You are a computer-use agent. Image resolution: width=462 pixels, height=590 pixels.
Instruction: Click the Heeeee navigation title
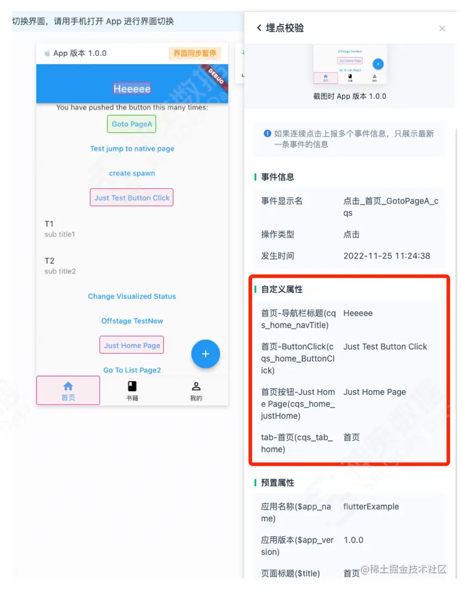tap(132, 89)
